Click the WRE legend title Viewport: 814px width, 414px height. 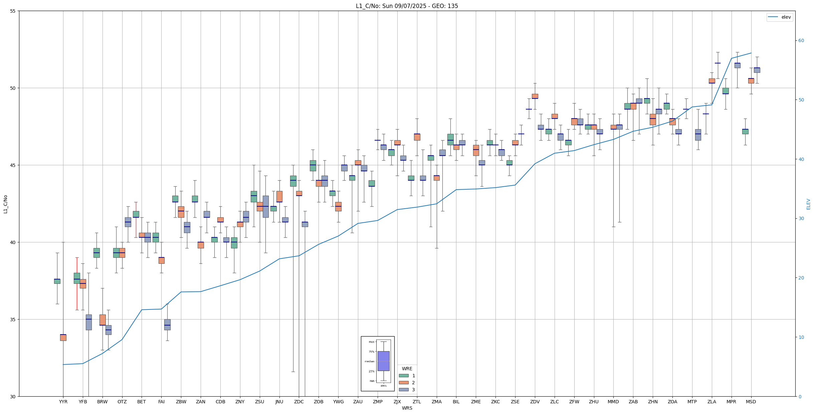(407, 369)
